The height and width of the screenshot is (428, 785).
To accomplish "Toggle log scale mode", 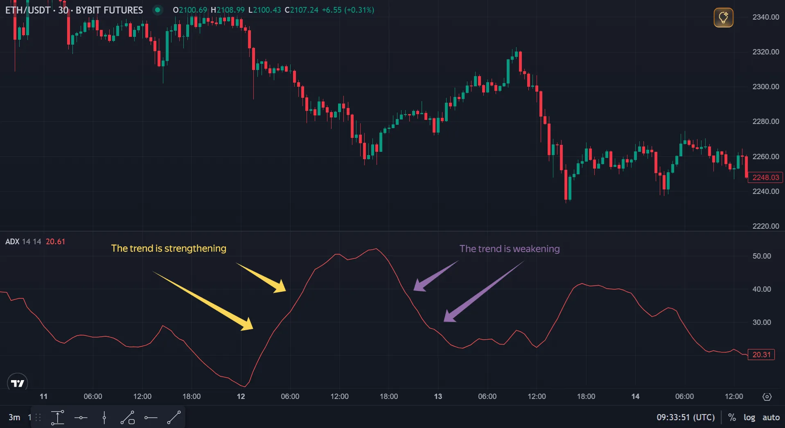I will pyautogui.click(x=749, y=417).
